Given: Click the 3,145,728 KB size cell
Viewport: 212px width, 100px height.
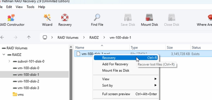Looking at the screenshot, I should (180, 54).
